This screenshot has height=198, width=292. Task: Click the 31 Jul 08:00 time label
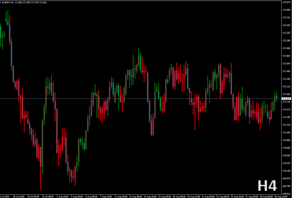click(48, 196)
